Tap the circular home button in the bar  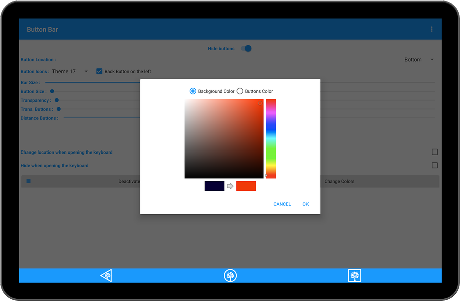[230, 276]
